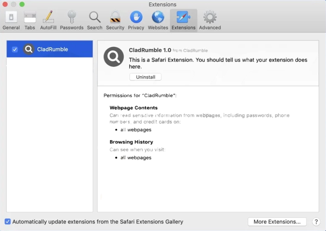Click the CladRumble icon in sidebar list
The height and width of the screenshot is (231, 326).
[x=29, y=49]
